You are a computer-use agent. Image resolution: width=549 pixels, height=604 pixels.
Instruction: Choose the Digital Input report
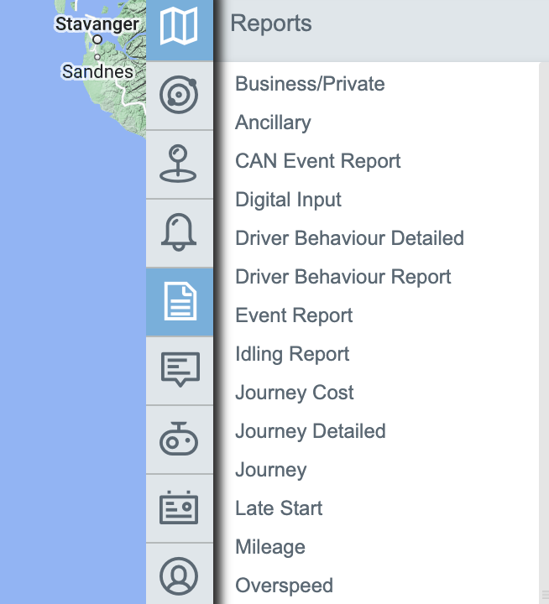(288, 200)
